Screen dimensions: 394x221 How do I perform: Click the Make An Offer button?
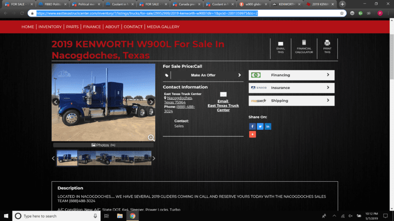pyautogui.click(x=203, y=75)
